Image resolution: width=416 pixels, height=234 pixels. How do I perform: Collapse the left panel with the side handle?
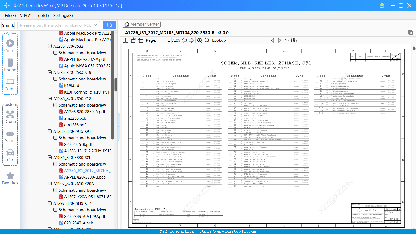point(119,126)
